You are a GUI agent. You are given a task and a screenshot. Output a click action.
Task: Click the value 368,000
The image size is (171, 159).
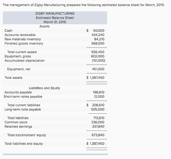click(x=98, y=43)
